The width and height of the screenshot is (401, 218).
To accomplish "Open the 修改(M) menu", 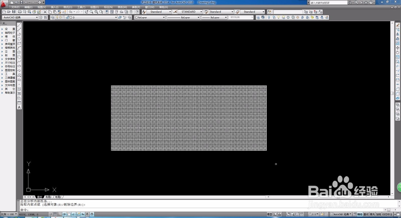I will pos(122,7).
